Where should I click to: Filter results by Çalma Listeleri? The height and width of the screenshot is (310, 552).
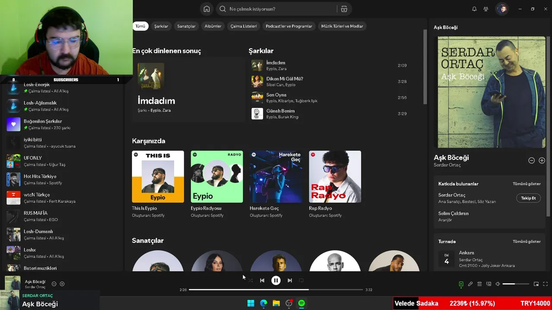(x=244, y=26)
